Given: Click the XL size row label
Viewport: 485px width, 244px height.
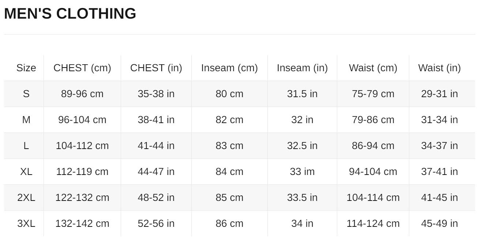Looking at the screenshot, I should [x=26, y=172].
